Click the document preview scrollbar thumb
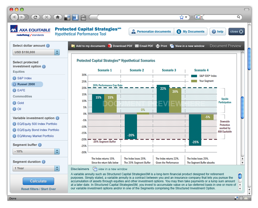This screenshot has height=208, width=258. 242,108
